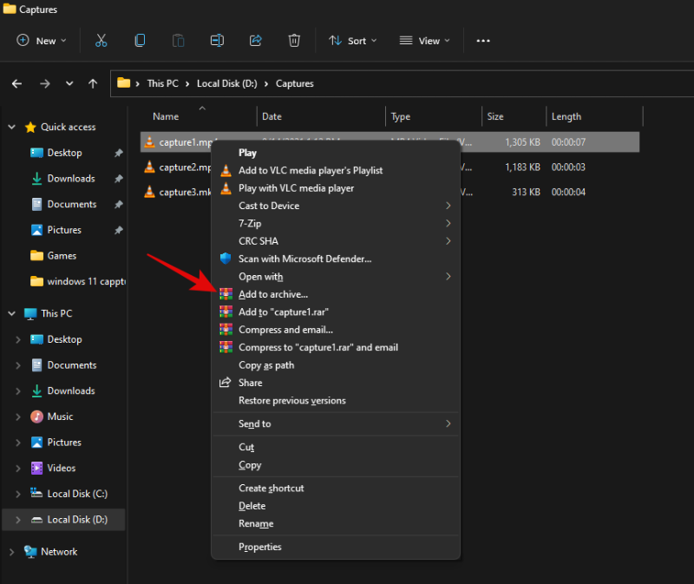Select Add to archive... menu entry
694x584 pixels.
(x=272, y=294)
